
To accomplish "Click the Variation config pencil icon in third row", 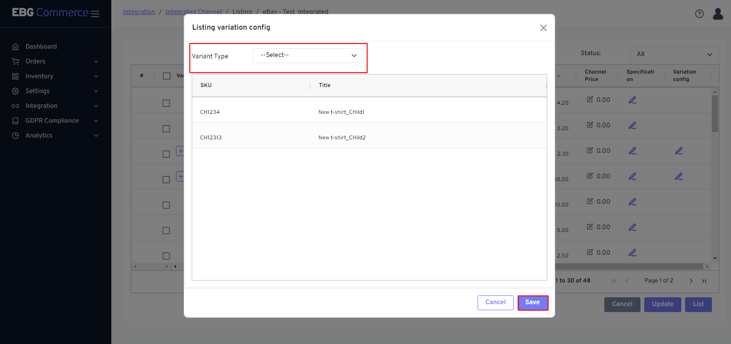I will [679, 151].
